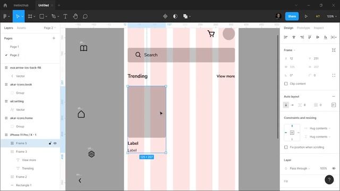This screenshot has width=340, height=191.
Task: Click the Create component icon
Action: pyautogui.click(x=165, y=16)
